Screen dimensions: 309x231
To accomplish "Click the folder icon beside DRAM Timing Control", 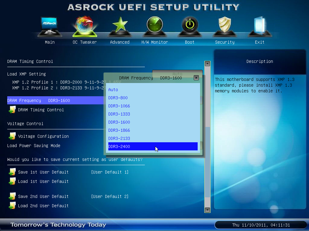I will (12, 109).
